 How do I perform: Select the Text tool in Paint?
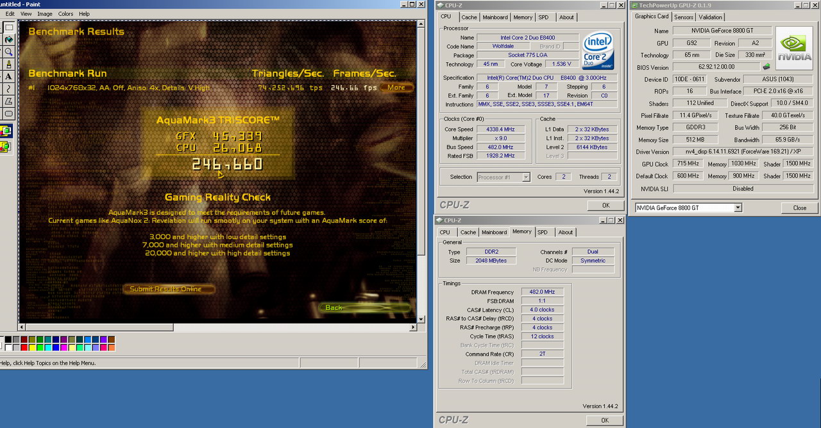[x=9, y=76]
